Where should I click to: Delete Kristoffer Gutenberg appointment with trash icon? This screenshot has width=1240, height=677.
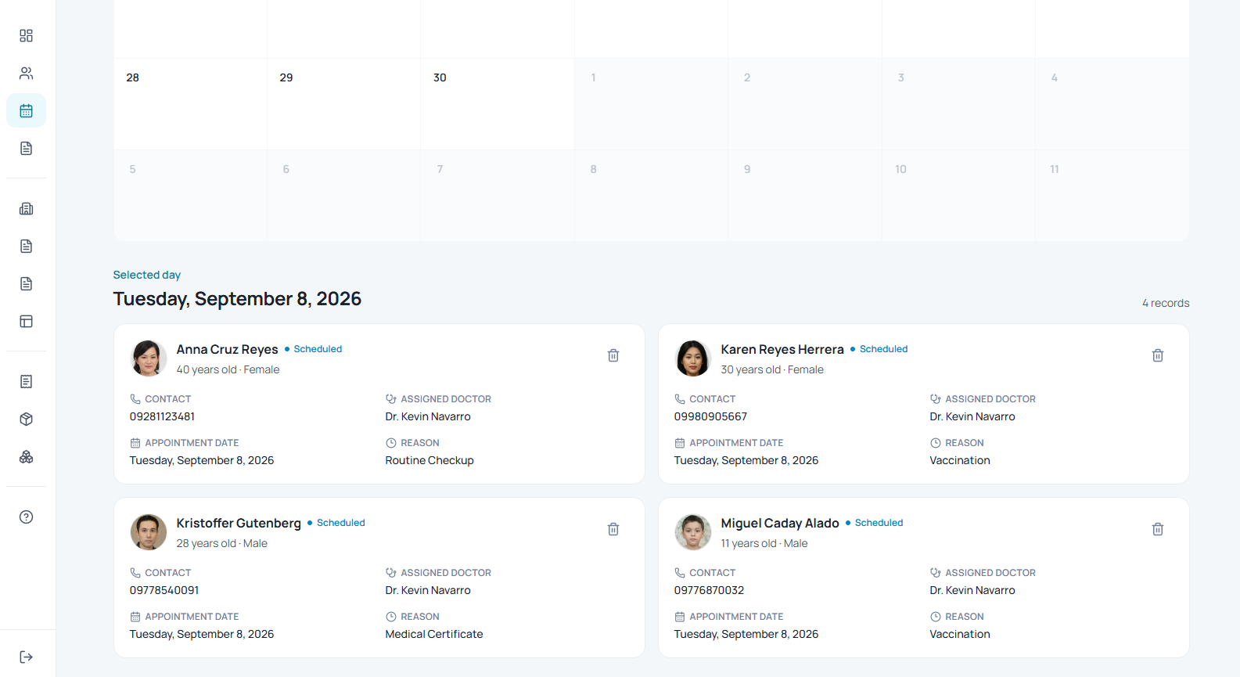pyautogui.click(x=613, y=529)
